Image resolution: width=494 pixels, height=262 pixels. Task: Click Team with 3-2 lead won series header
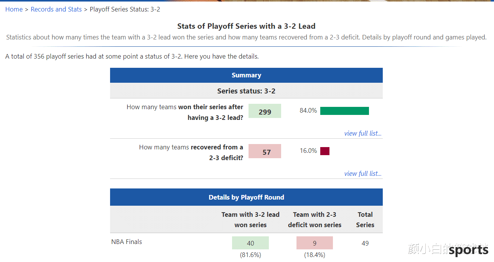click(250, 219)
